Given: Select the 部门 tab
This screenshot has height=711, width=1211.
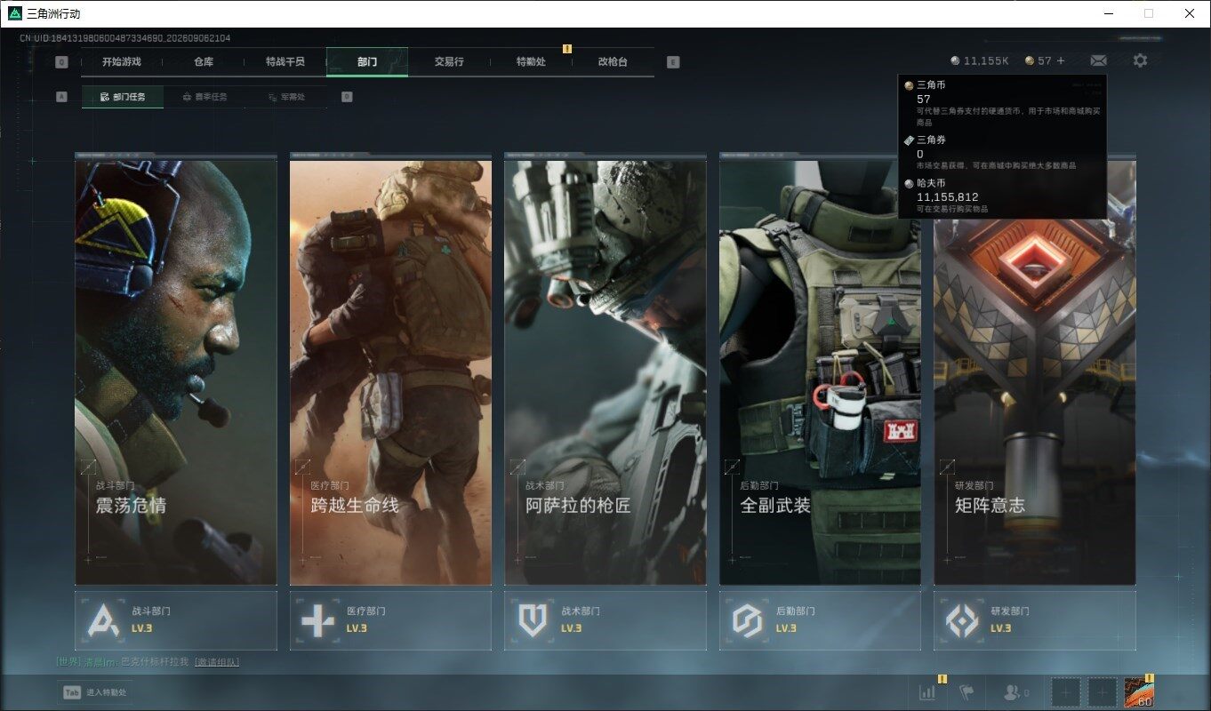Looking at the screenshot, I should click(367, 62).
